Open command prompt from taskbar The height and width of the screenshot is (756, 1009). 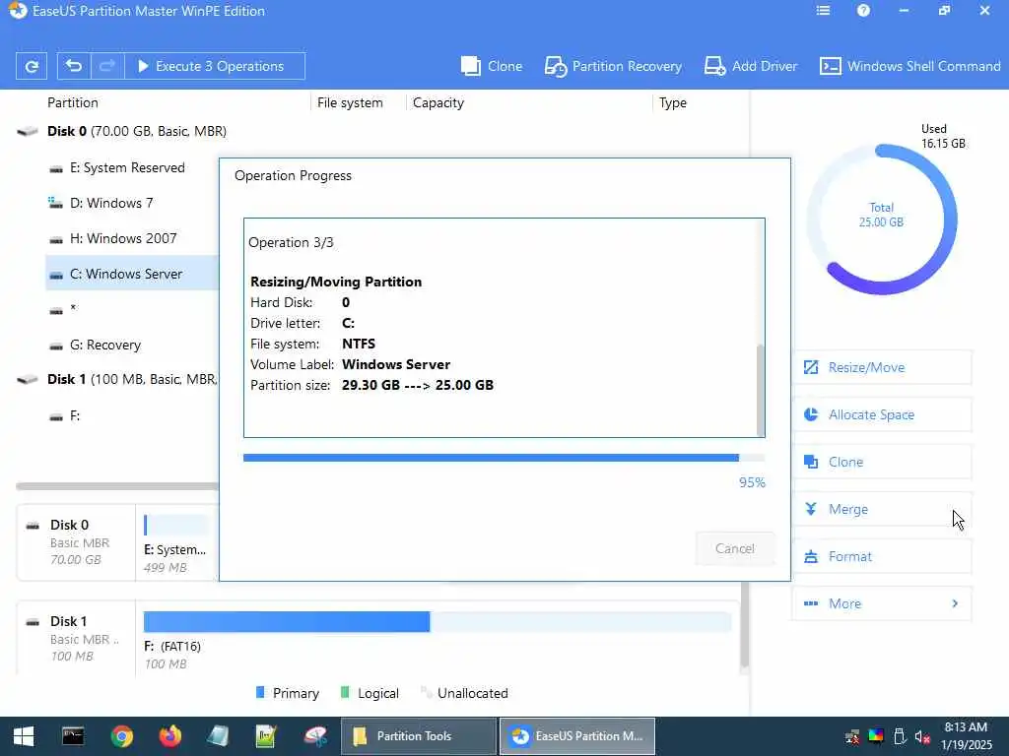[x=73, y=736]
